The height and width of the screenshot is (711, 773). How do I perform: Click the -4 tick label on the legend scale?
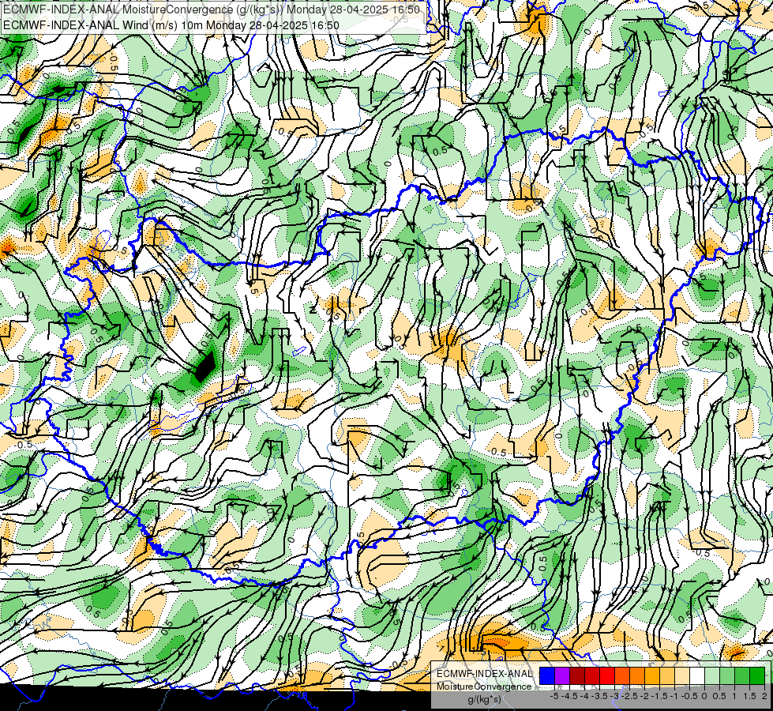click(584, 696)
